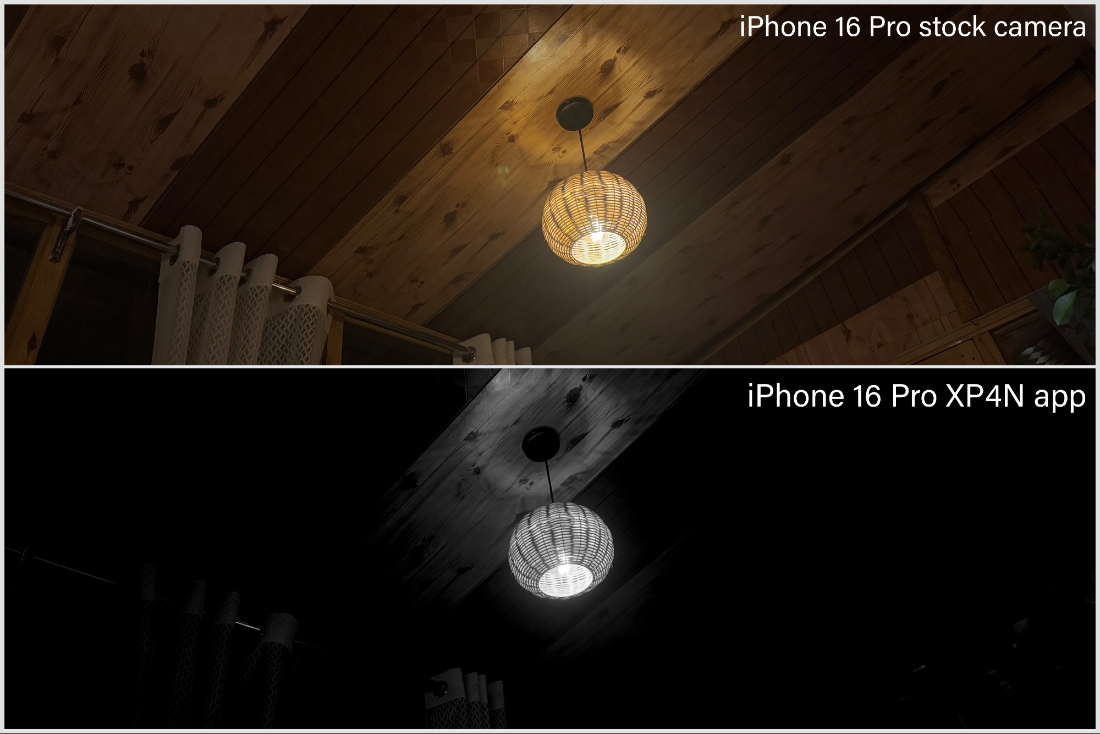The height and width of the screenshot is (734, 1100).
Task: Select the bottom comparison photo thumbnail
Action: click(550, 549)
